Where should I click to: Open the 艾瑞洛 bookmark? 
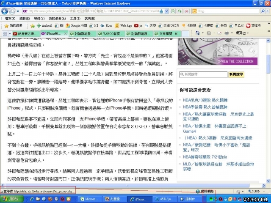tap(253, 26)
